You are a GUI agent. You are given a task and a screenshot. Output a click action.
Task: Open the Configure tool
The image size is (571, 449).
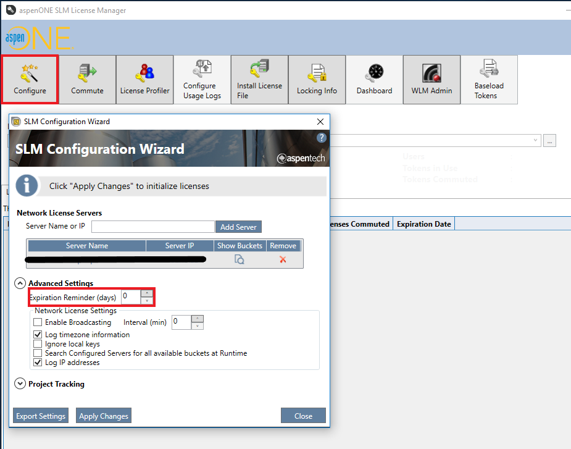pos(30,80)
